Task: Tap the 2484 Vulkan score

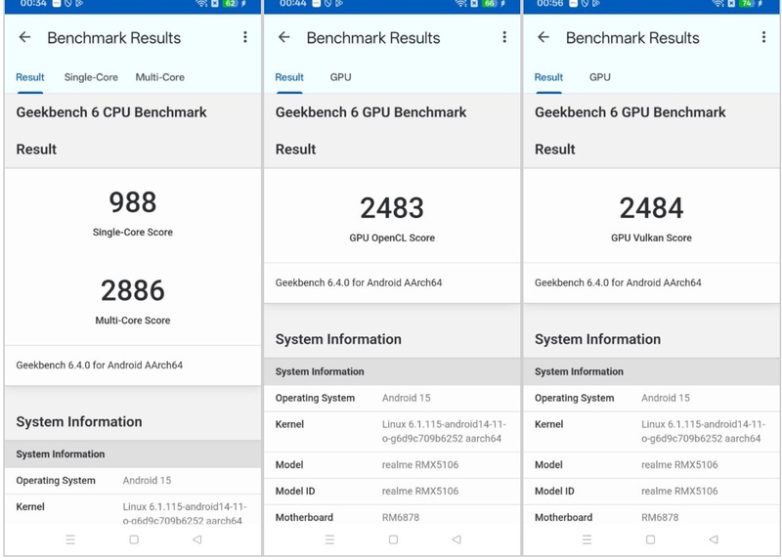Action: click(651, 208)
